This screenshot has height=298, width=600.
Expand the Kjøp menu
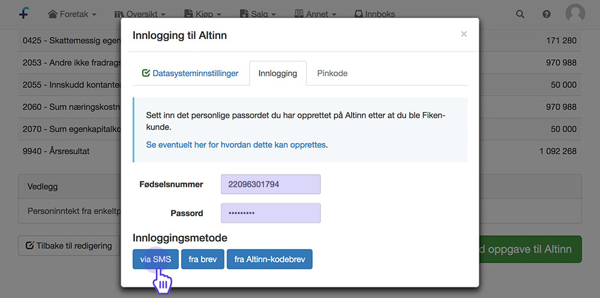[203, 14]
